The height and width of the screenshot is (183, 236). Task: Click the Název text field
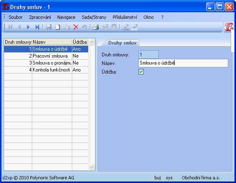point(183,63)
